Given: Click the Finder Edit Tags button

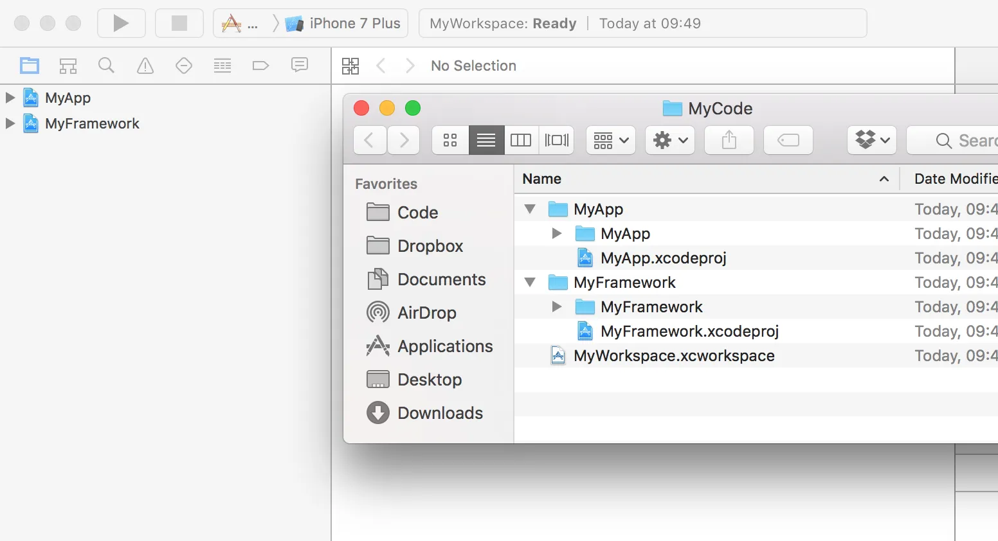Looking at the screenshot, I should pos(788,140).
